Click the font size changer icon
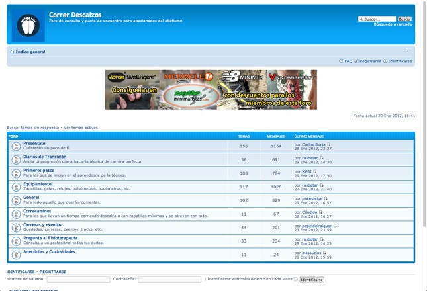This screenshot has width=427, height=291. (x=406, y=51)
